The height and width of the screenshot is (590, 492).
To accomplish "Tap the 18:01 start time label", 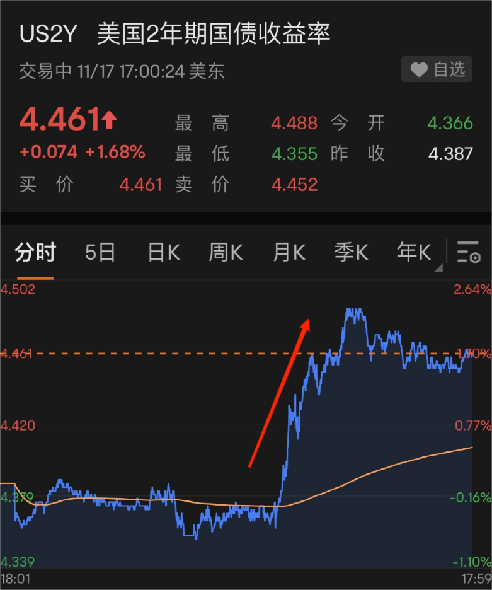I will [x=15, y=579].
